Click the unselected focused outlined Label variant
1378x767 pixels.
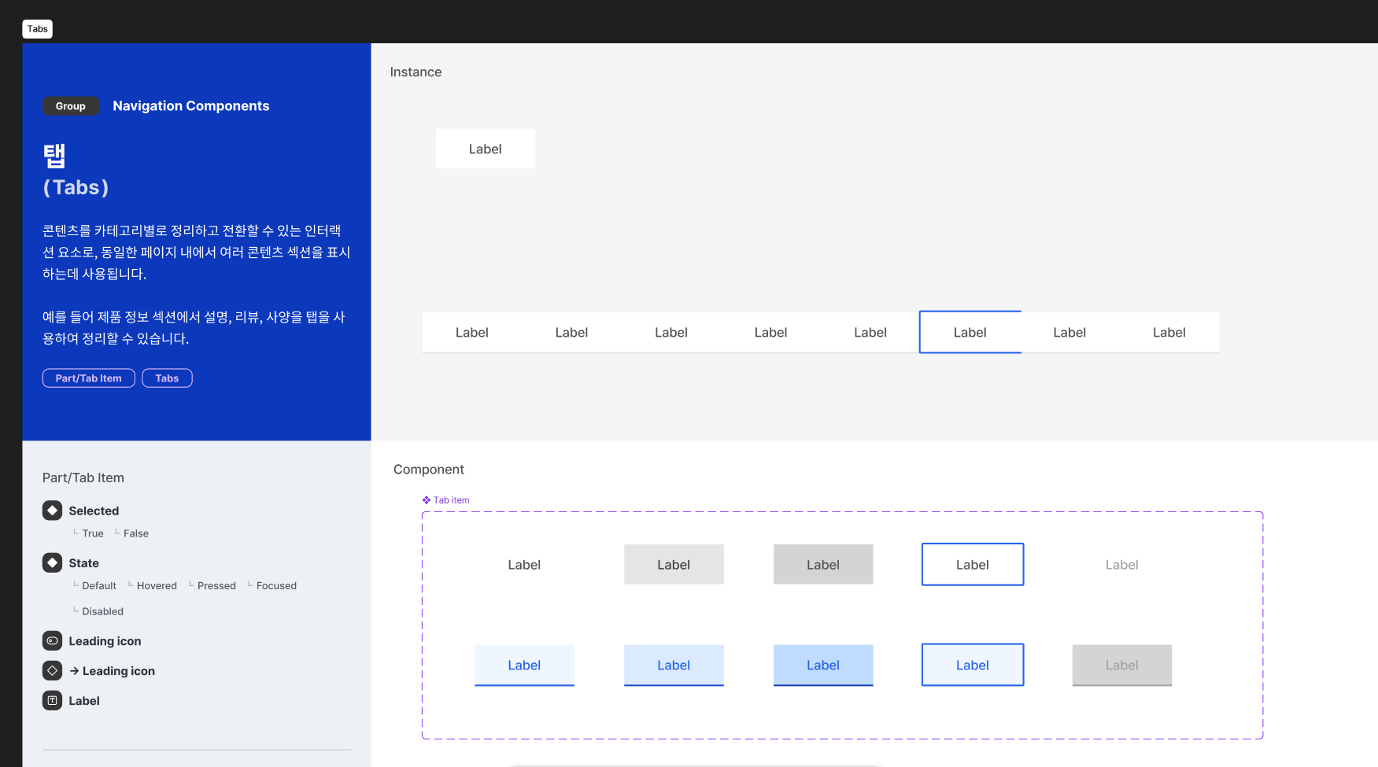(973, 564)
